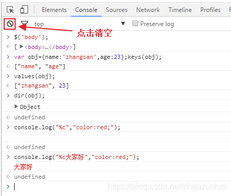Click the var obj keys(obj) command line

pos(88,57)
